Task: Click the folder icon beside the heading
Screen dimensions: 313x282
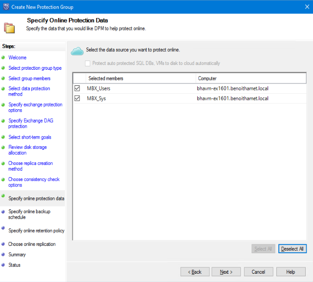Action: (9, 28)
